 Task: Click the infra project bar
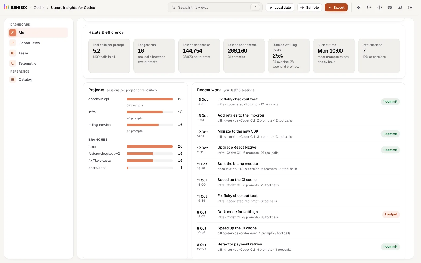150,112
